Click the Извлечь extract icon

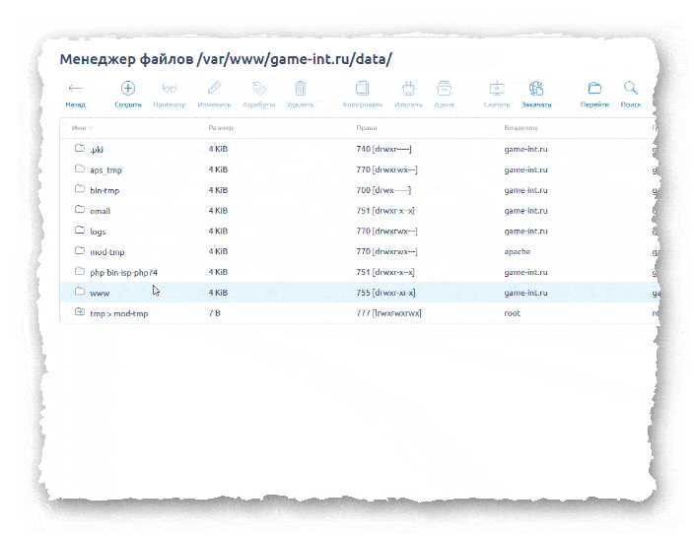pyautogui.click(x=408, y=88)
